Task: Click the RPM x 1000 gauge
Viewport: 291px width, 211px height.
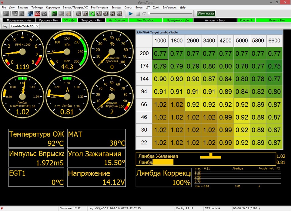Action: point(22,52)
